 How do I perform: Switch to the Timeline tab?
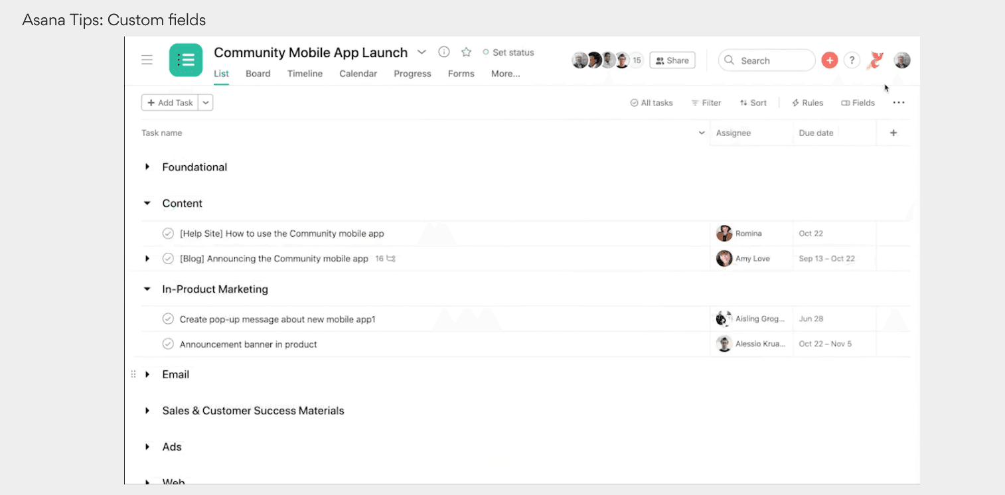(x=305, y=74)
